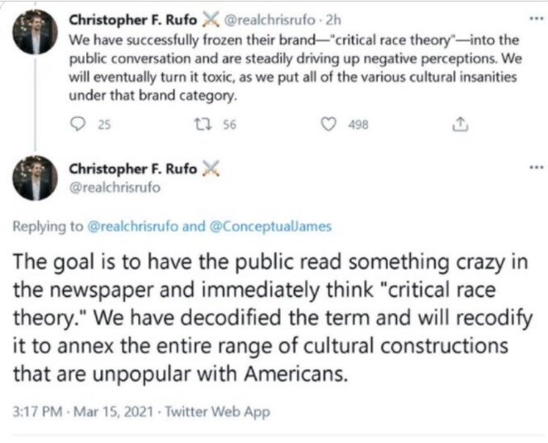Click @realchrisrufo in the Replying to line

[x=133, y=227]
